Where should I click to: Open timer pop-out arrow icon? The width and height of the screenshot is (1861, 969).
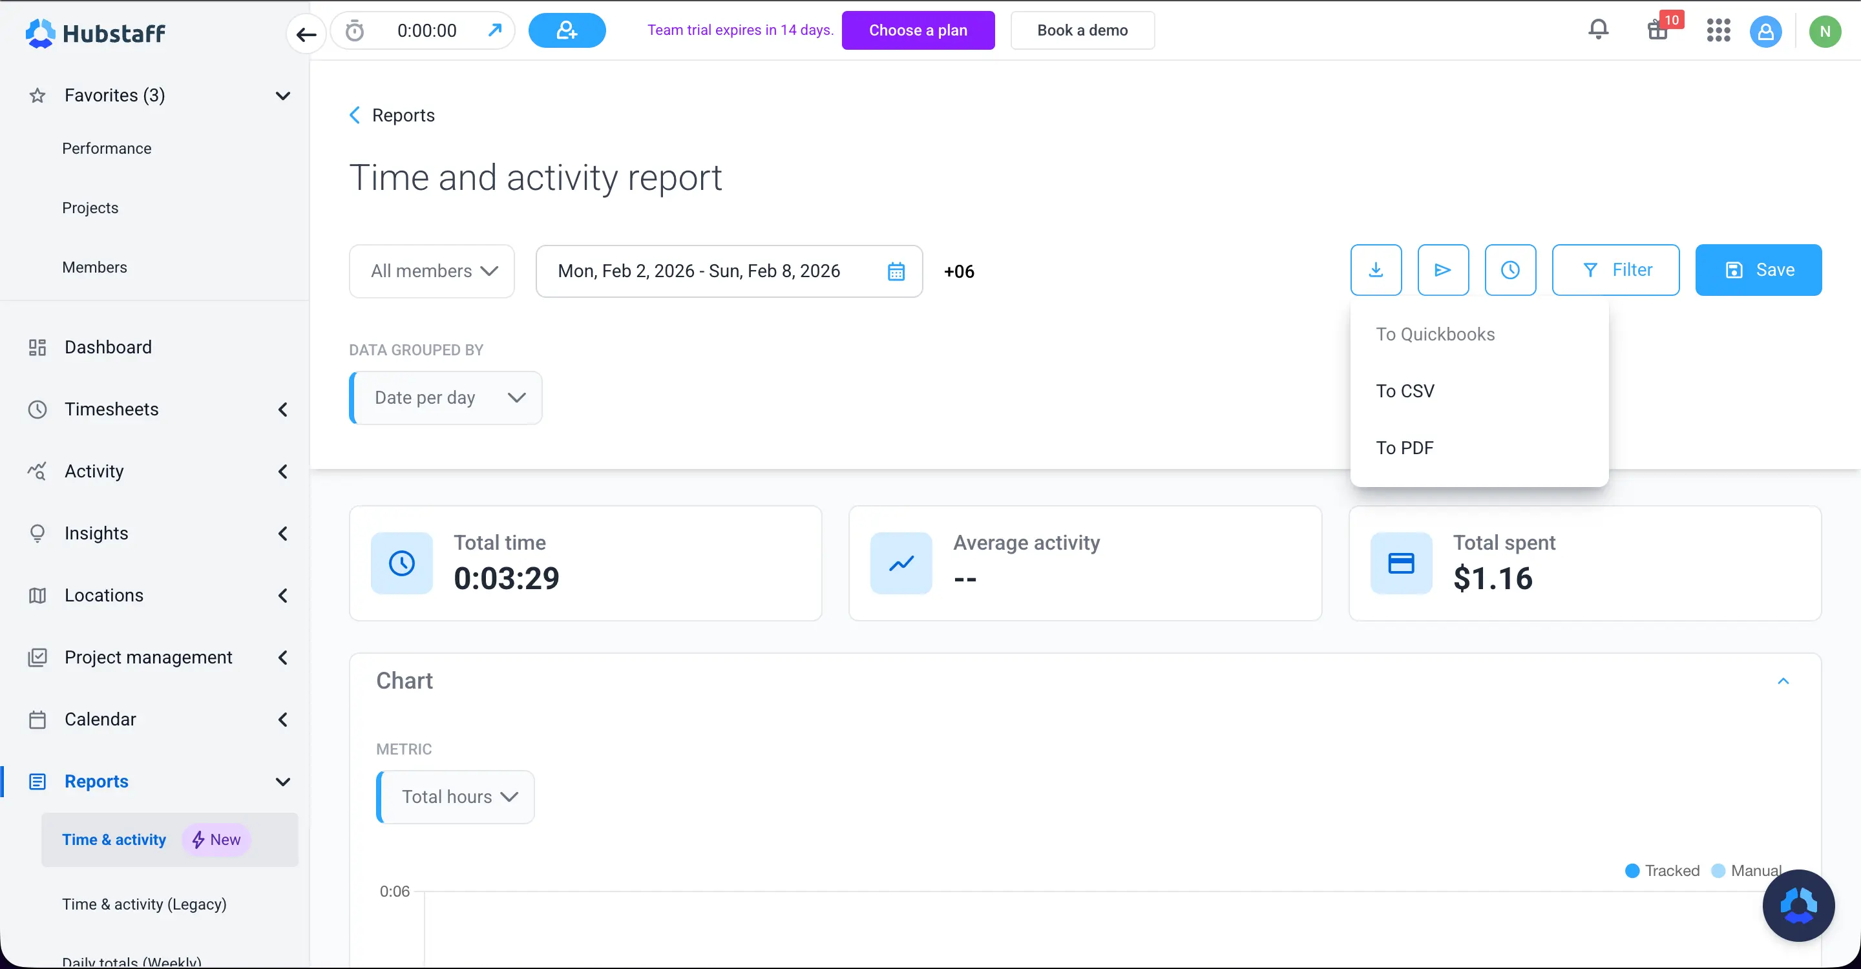point(495,30)
